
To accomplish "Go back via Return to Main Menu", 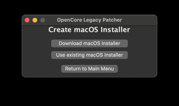I will tap(89, 69).
